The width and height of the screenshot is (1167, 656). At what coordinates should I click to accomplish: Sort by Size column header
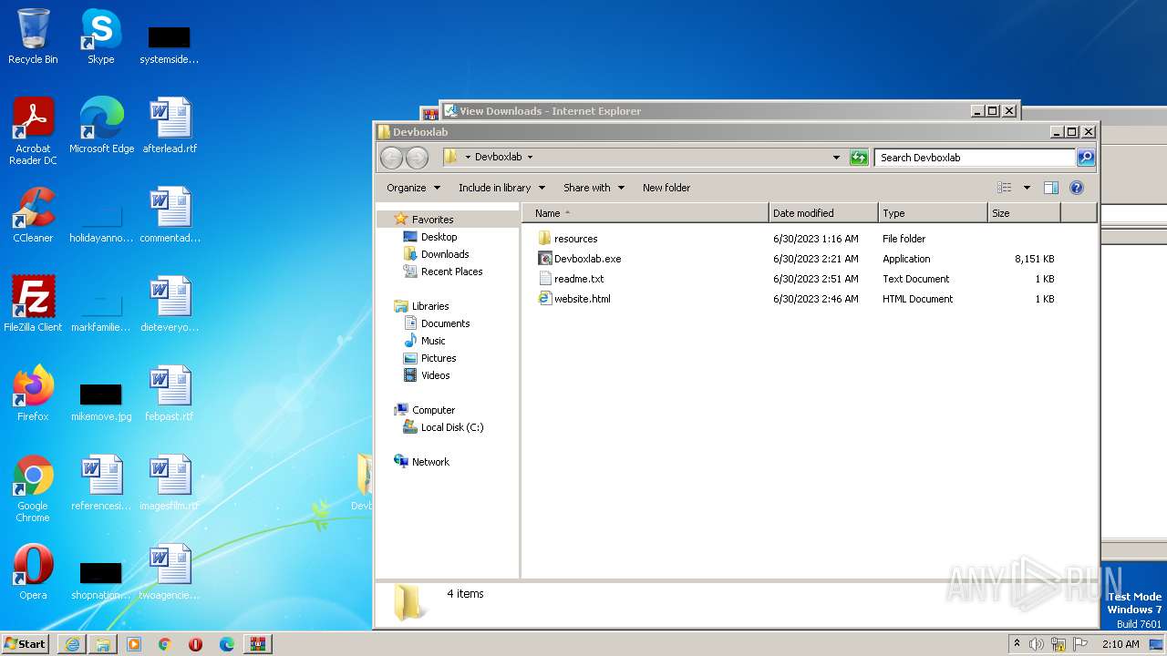[x=1024, y=213]
